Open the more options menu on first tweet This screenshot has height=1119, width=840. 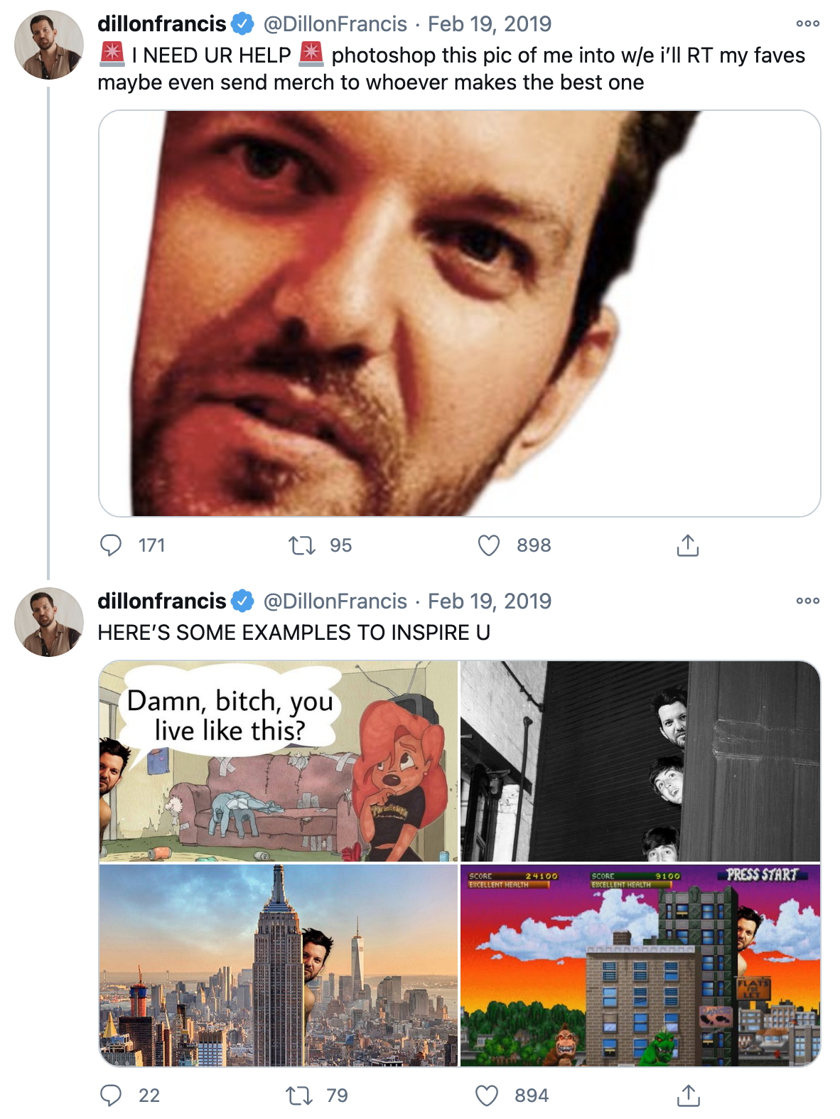tap(807, 23)
